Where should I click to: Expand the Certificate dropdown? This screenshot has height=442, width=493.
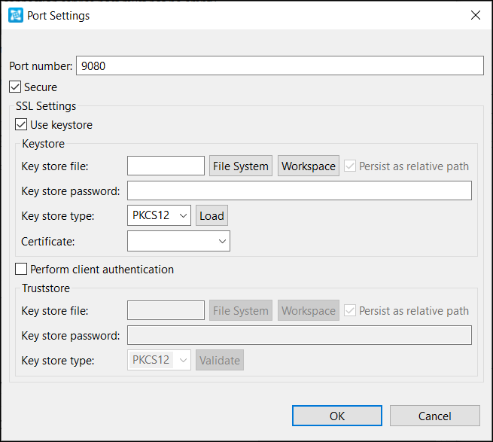178,241
